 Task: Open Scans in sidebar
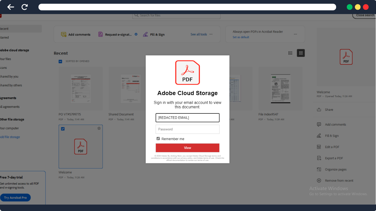click(x=4, y=68)
